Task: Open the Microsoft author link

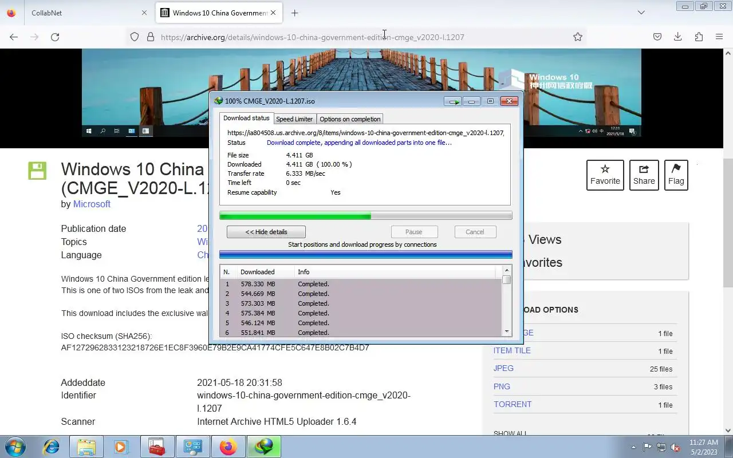Action: [92, 204]
